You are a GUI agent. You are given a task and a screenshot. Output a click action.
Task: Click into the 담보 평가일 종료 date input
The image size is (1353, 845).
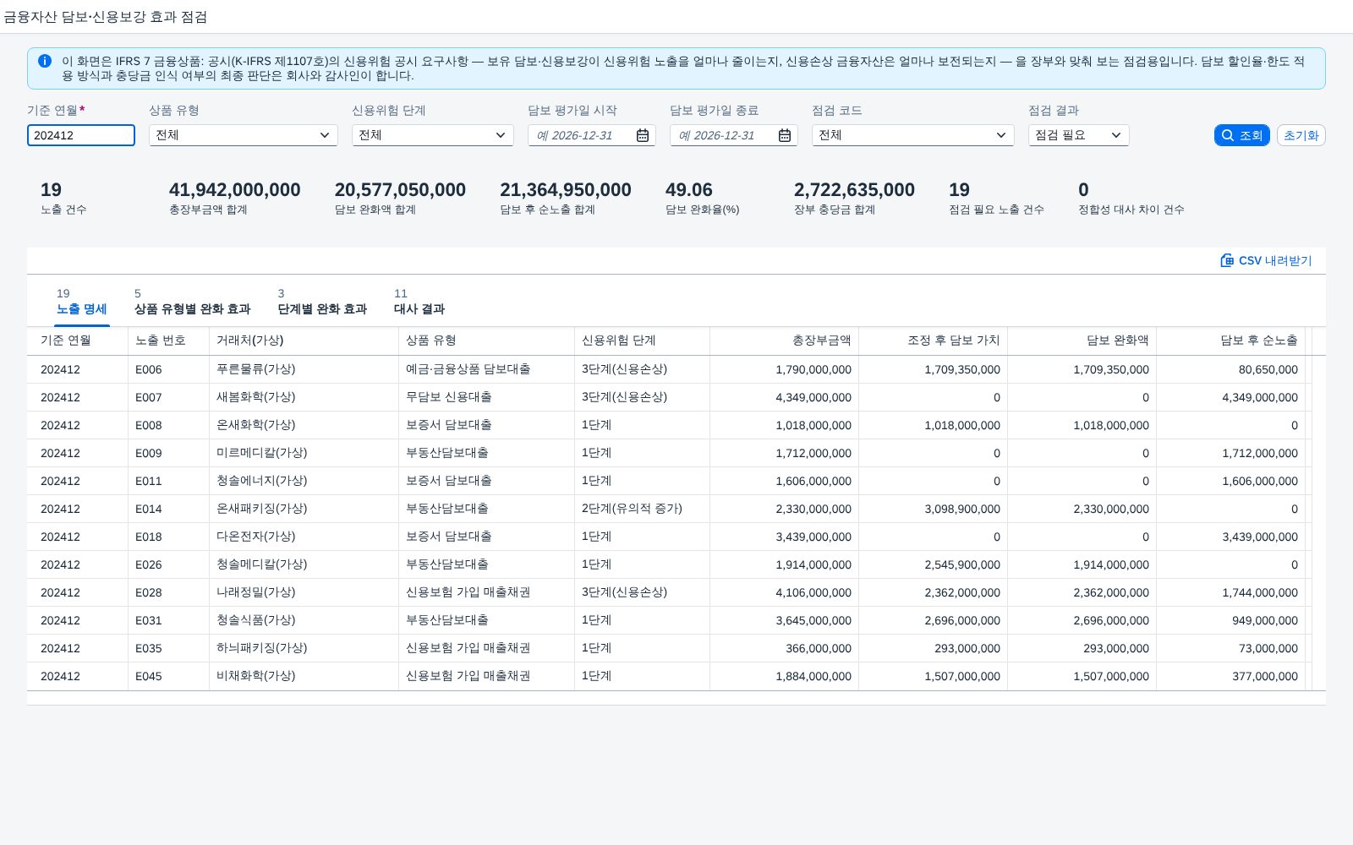723,135
